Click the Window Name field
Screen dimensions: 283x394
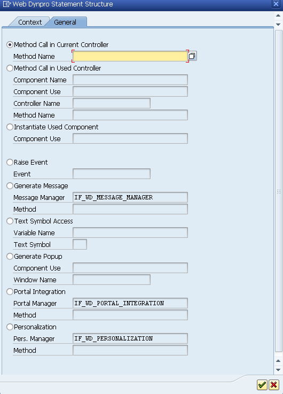pyautogui.click(x=112, y=280)
